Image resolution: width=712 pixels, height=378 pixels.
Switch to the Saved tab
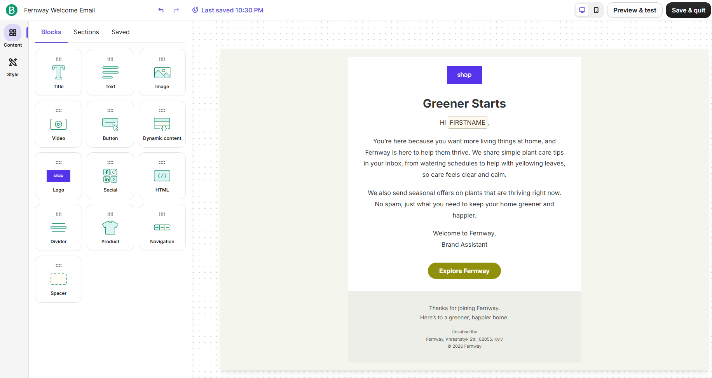(x=120, y=32)
